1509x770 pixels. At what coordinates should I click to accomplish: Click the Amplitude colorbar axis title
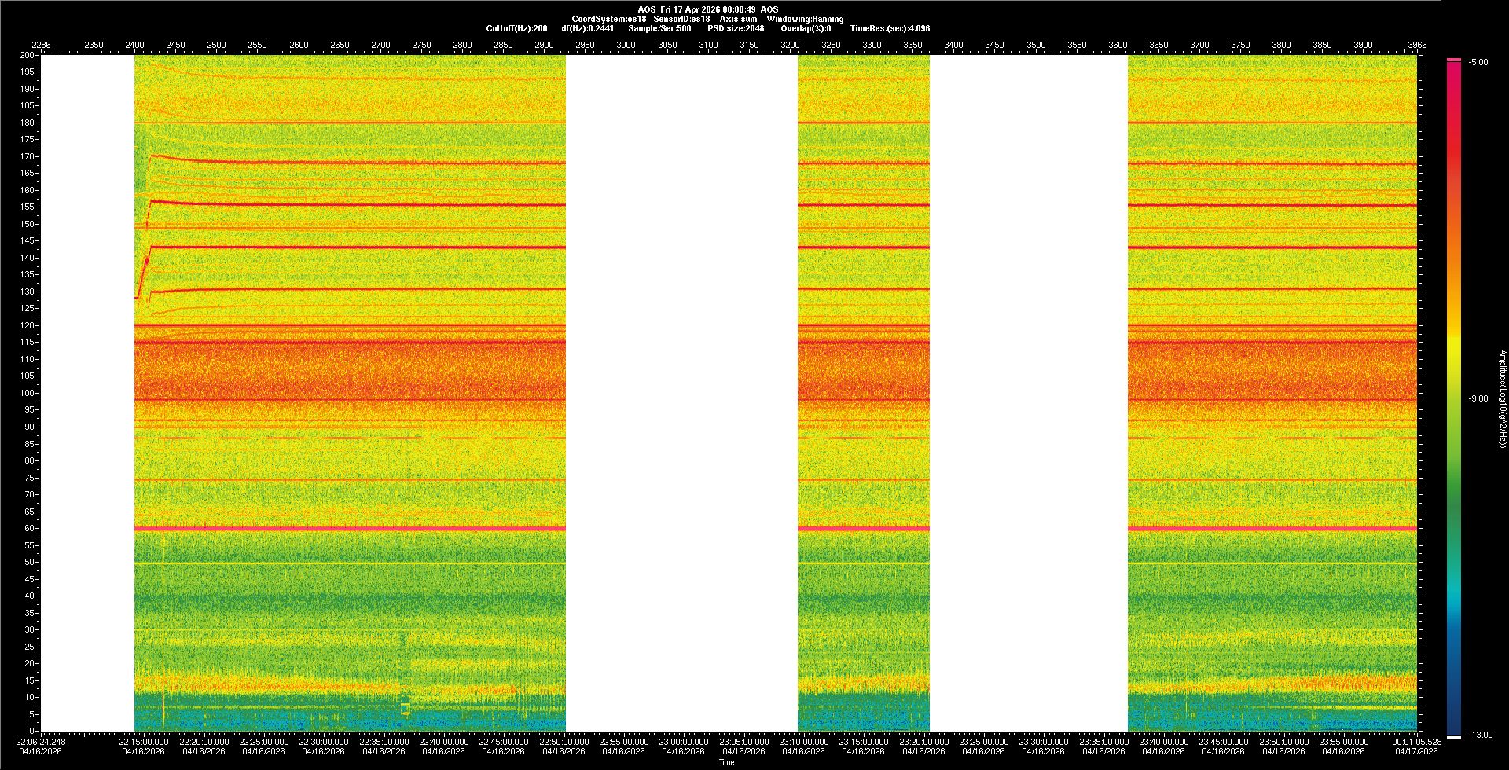click(1502, 399)
